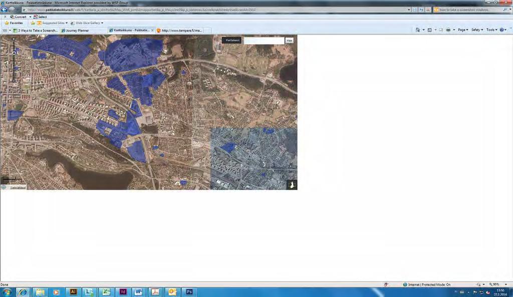Open the tab list dropdown arrow
Viewport: 513px width, 297px height.
point(10,31)
